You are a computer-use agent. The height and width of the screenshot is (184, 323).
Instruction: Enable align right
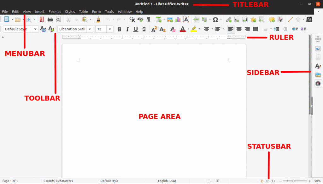tap(247, 29)
